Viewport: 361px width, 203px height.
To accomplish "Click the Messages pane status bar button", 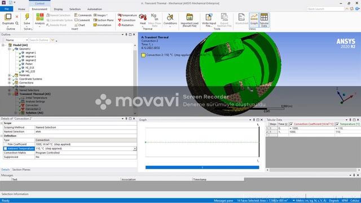I will tap(223, 201).
